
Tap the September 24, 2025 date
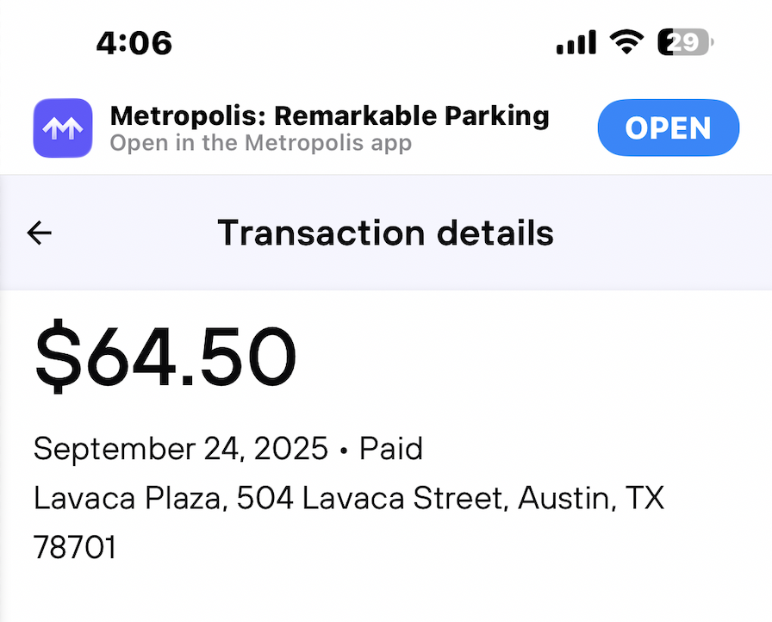tap(180, 449)
